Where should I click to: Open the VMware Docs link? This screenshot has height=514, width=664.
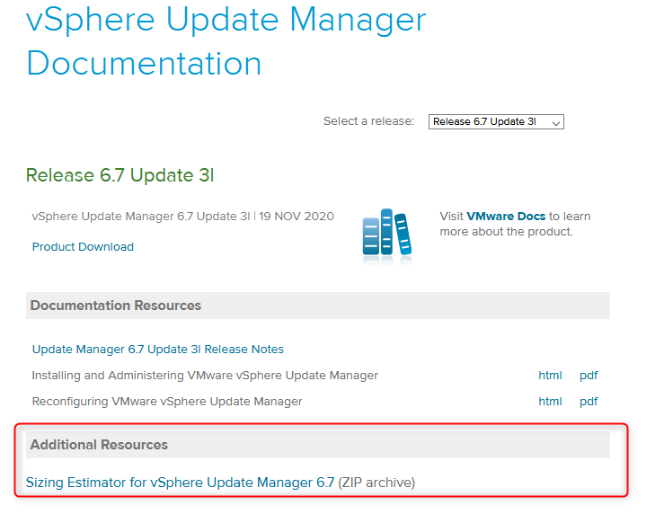tap(506, 217)
